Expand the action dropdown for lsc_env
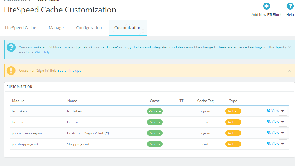This screenshot has width=295, height=166. (x=283, y=122)
